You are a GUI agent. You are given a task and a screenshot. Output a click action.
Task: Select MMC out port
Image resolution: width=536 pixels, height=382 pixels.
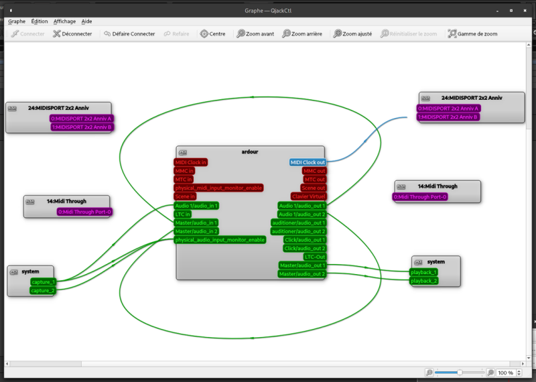(x=314, y=171)
